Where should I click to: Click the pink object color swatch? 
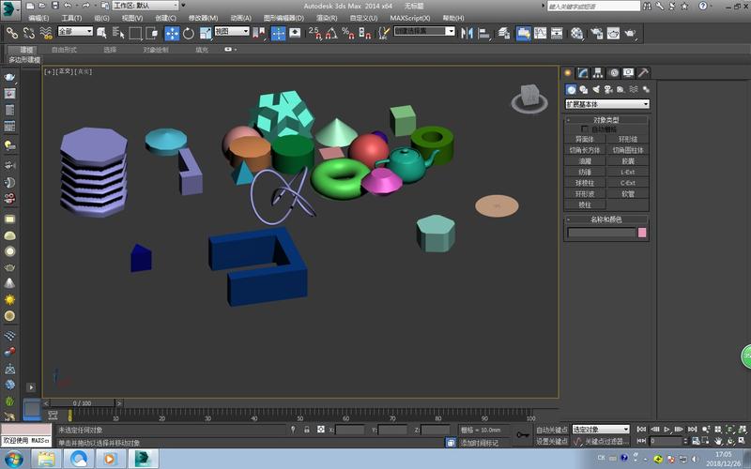(x=642, y=233)
